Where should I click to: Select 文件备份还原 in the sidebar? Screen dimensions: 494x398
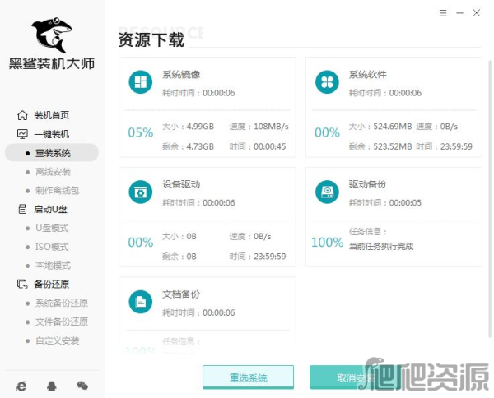(x=62, y=322)
